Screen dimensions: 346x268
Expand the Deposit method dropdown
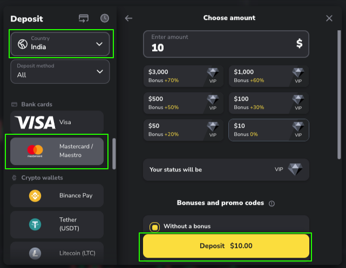pos(60,71)
